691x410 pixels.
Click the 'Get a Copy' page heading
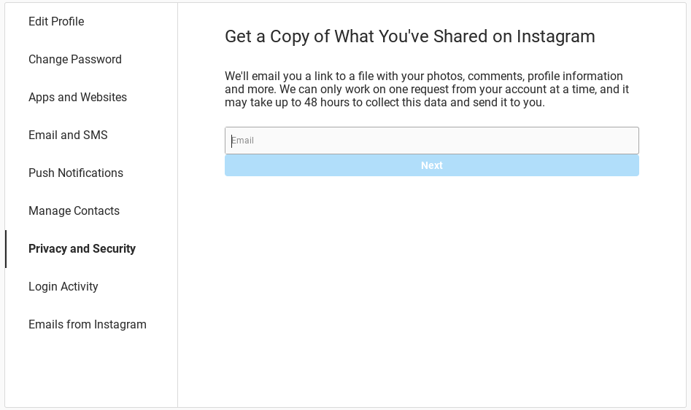(409, 36)
